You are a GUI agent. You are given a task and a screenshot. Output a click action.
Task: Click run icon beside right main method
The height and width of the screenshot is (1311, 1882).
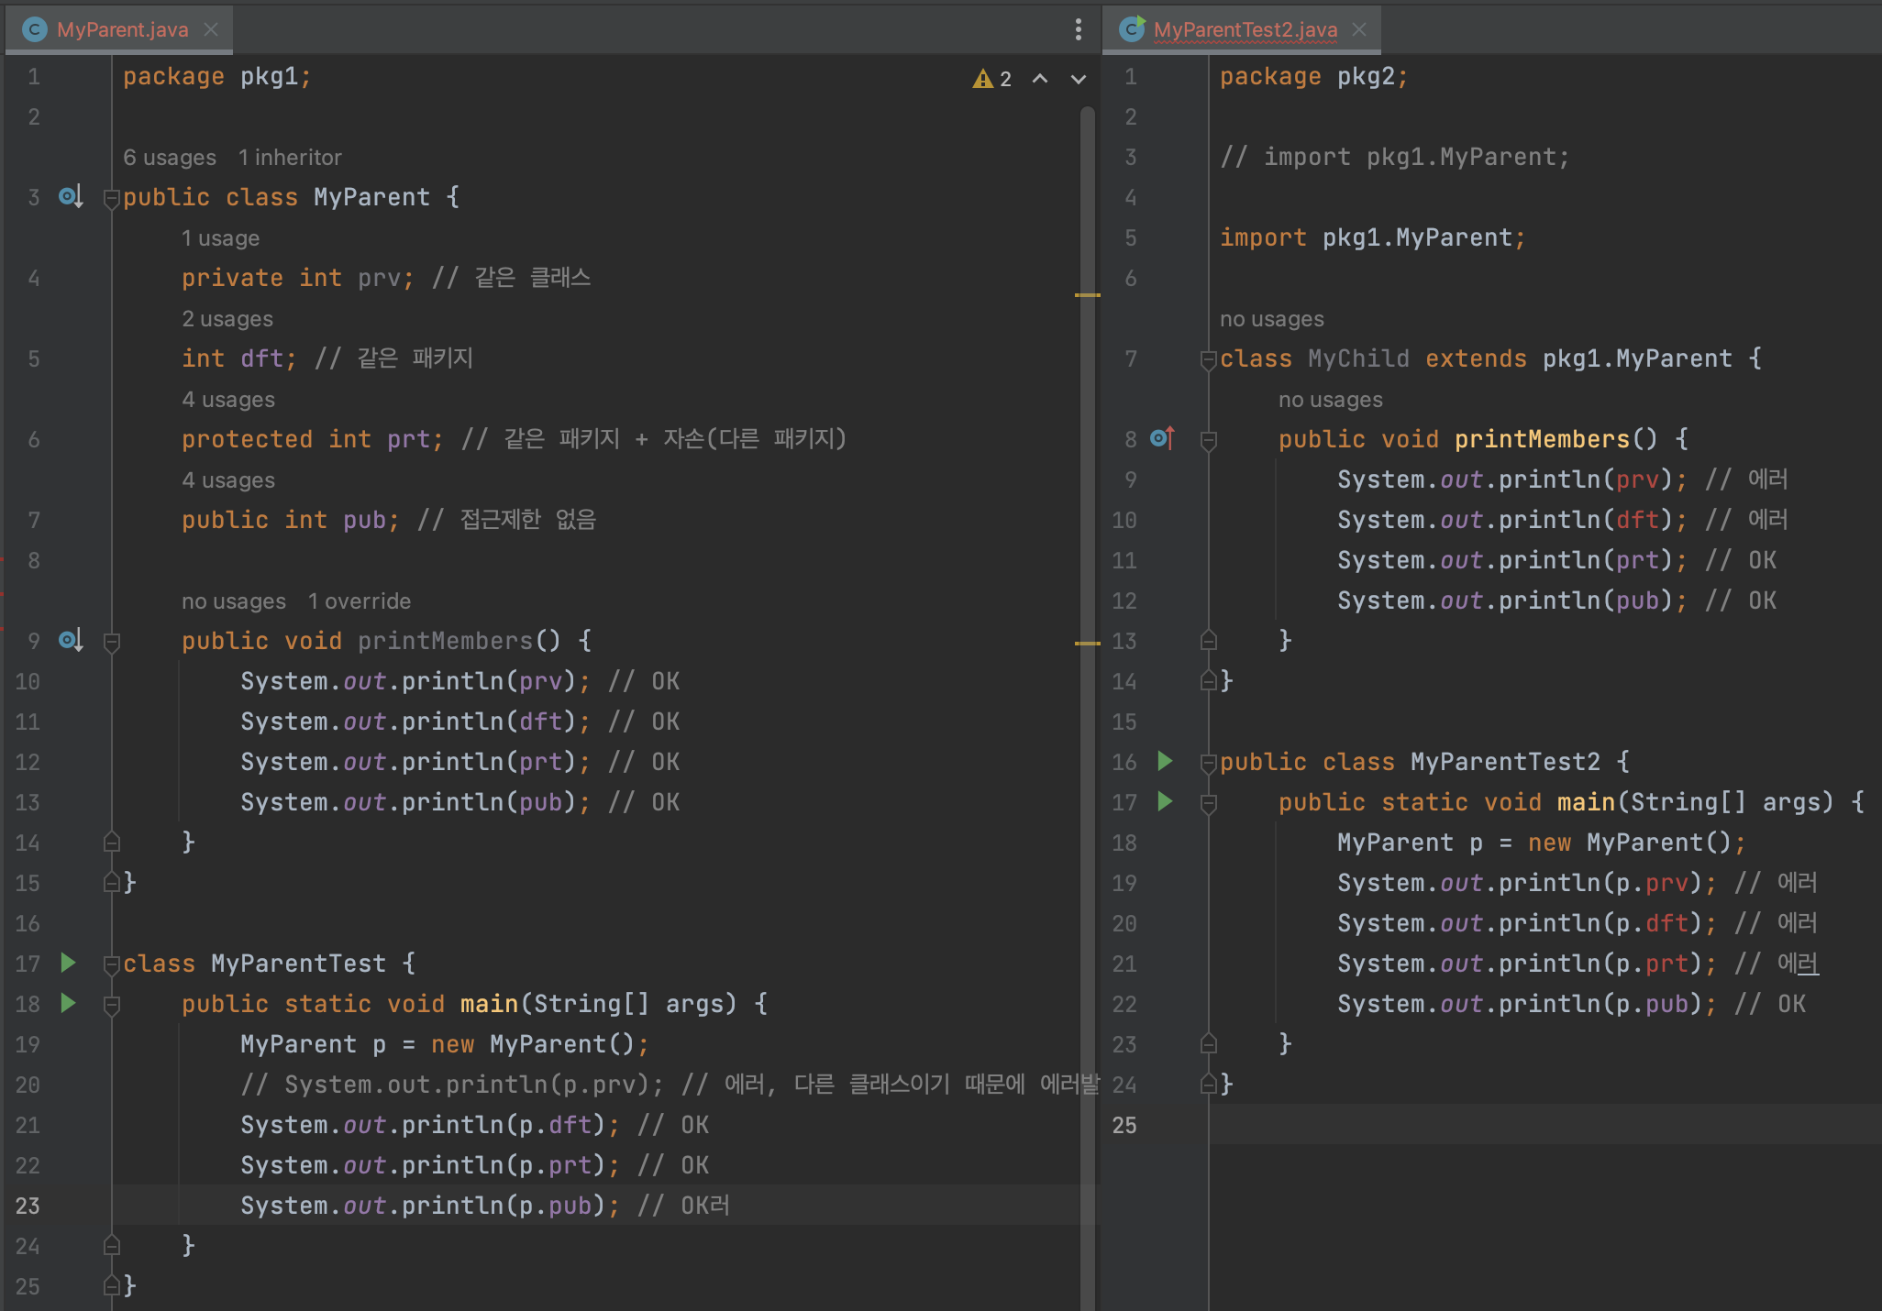(x=1165, y=801)
